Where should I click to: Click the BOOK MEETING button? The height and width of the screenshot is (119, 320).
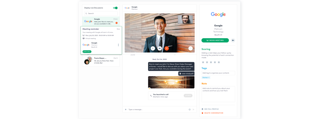pos(215,40)
